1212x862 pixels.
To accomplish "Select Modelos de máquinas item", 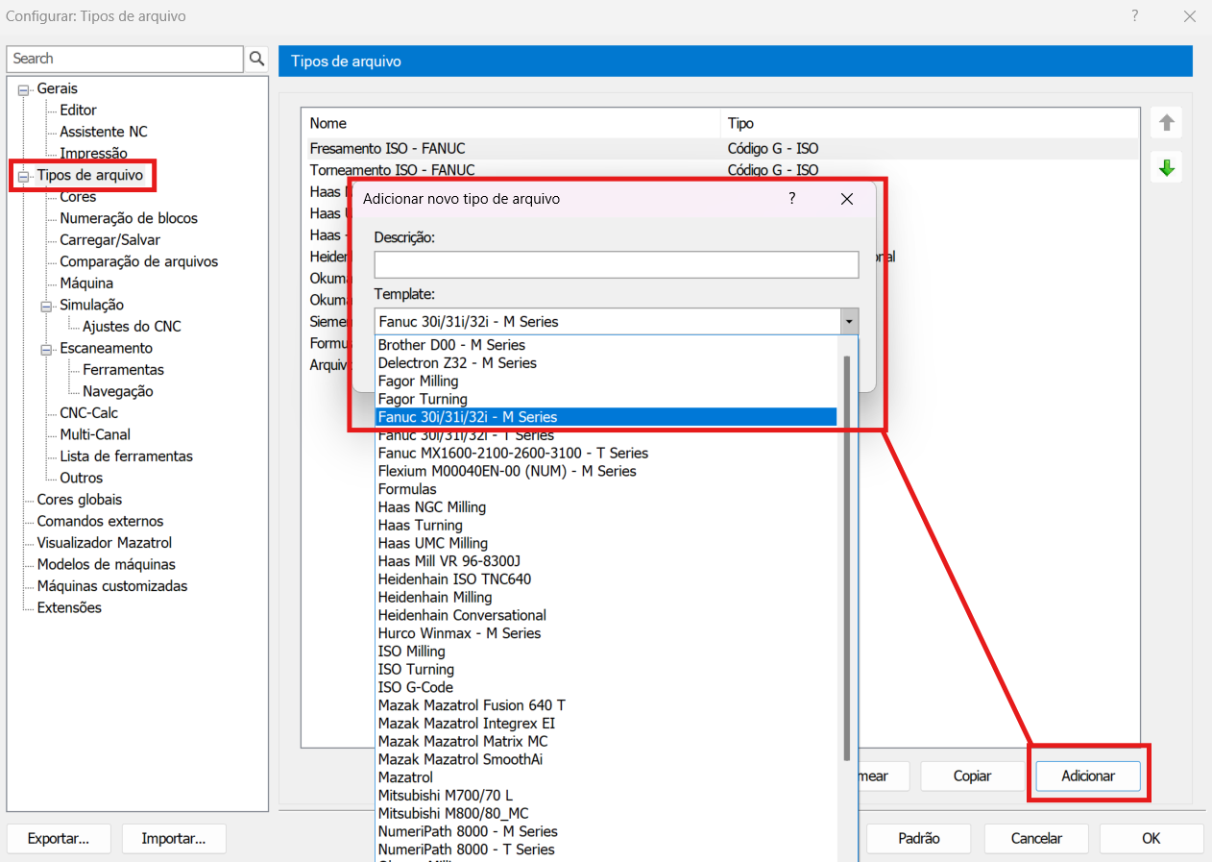I will pos(107,564).
